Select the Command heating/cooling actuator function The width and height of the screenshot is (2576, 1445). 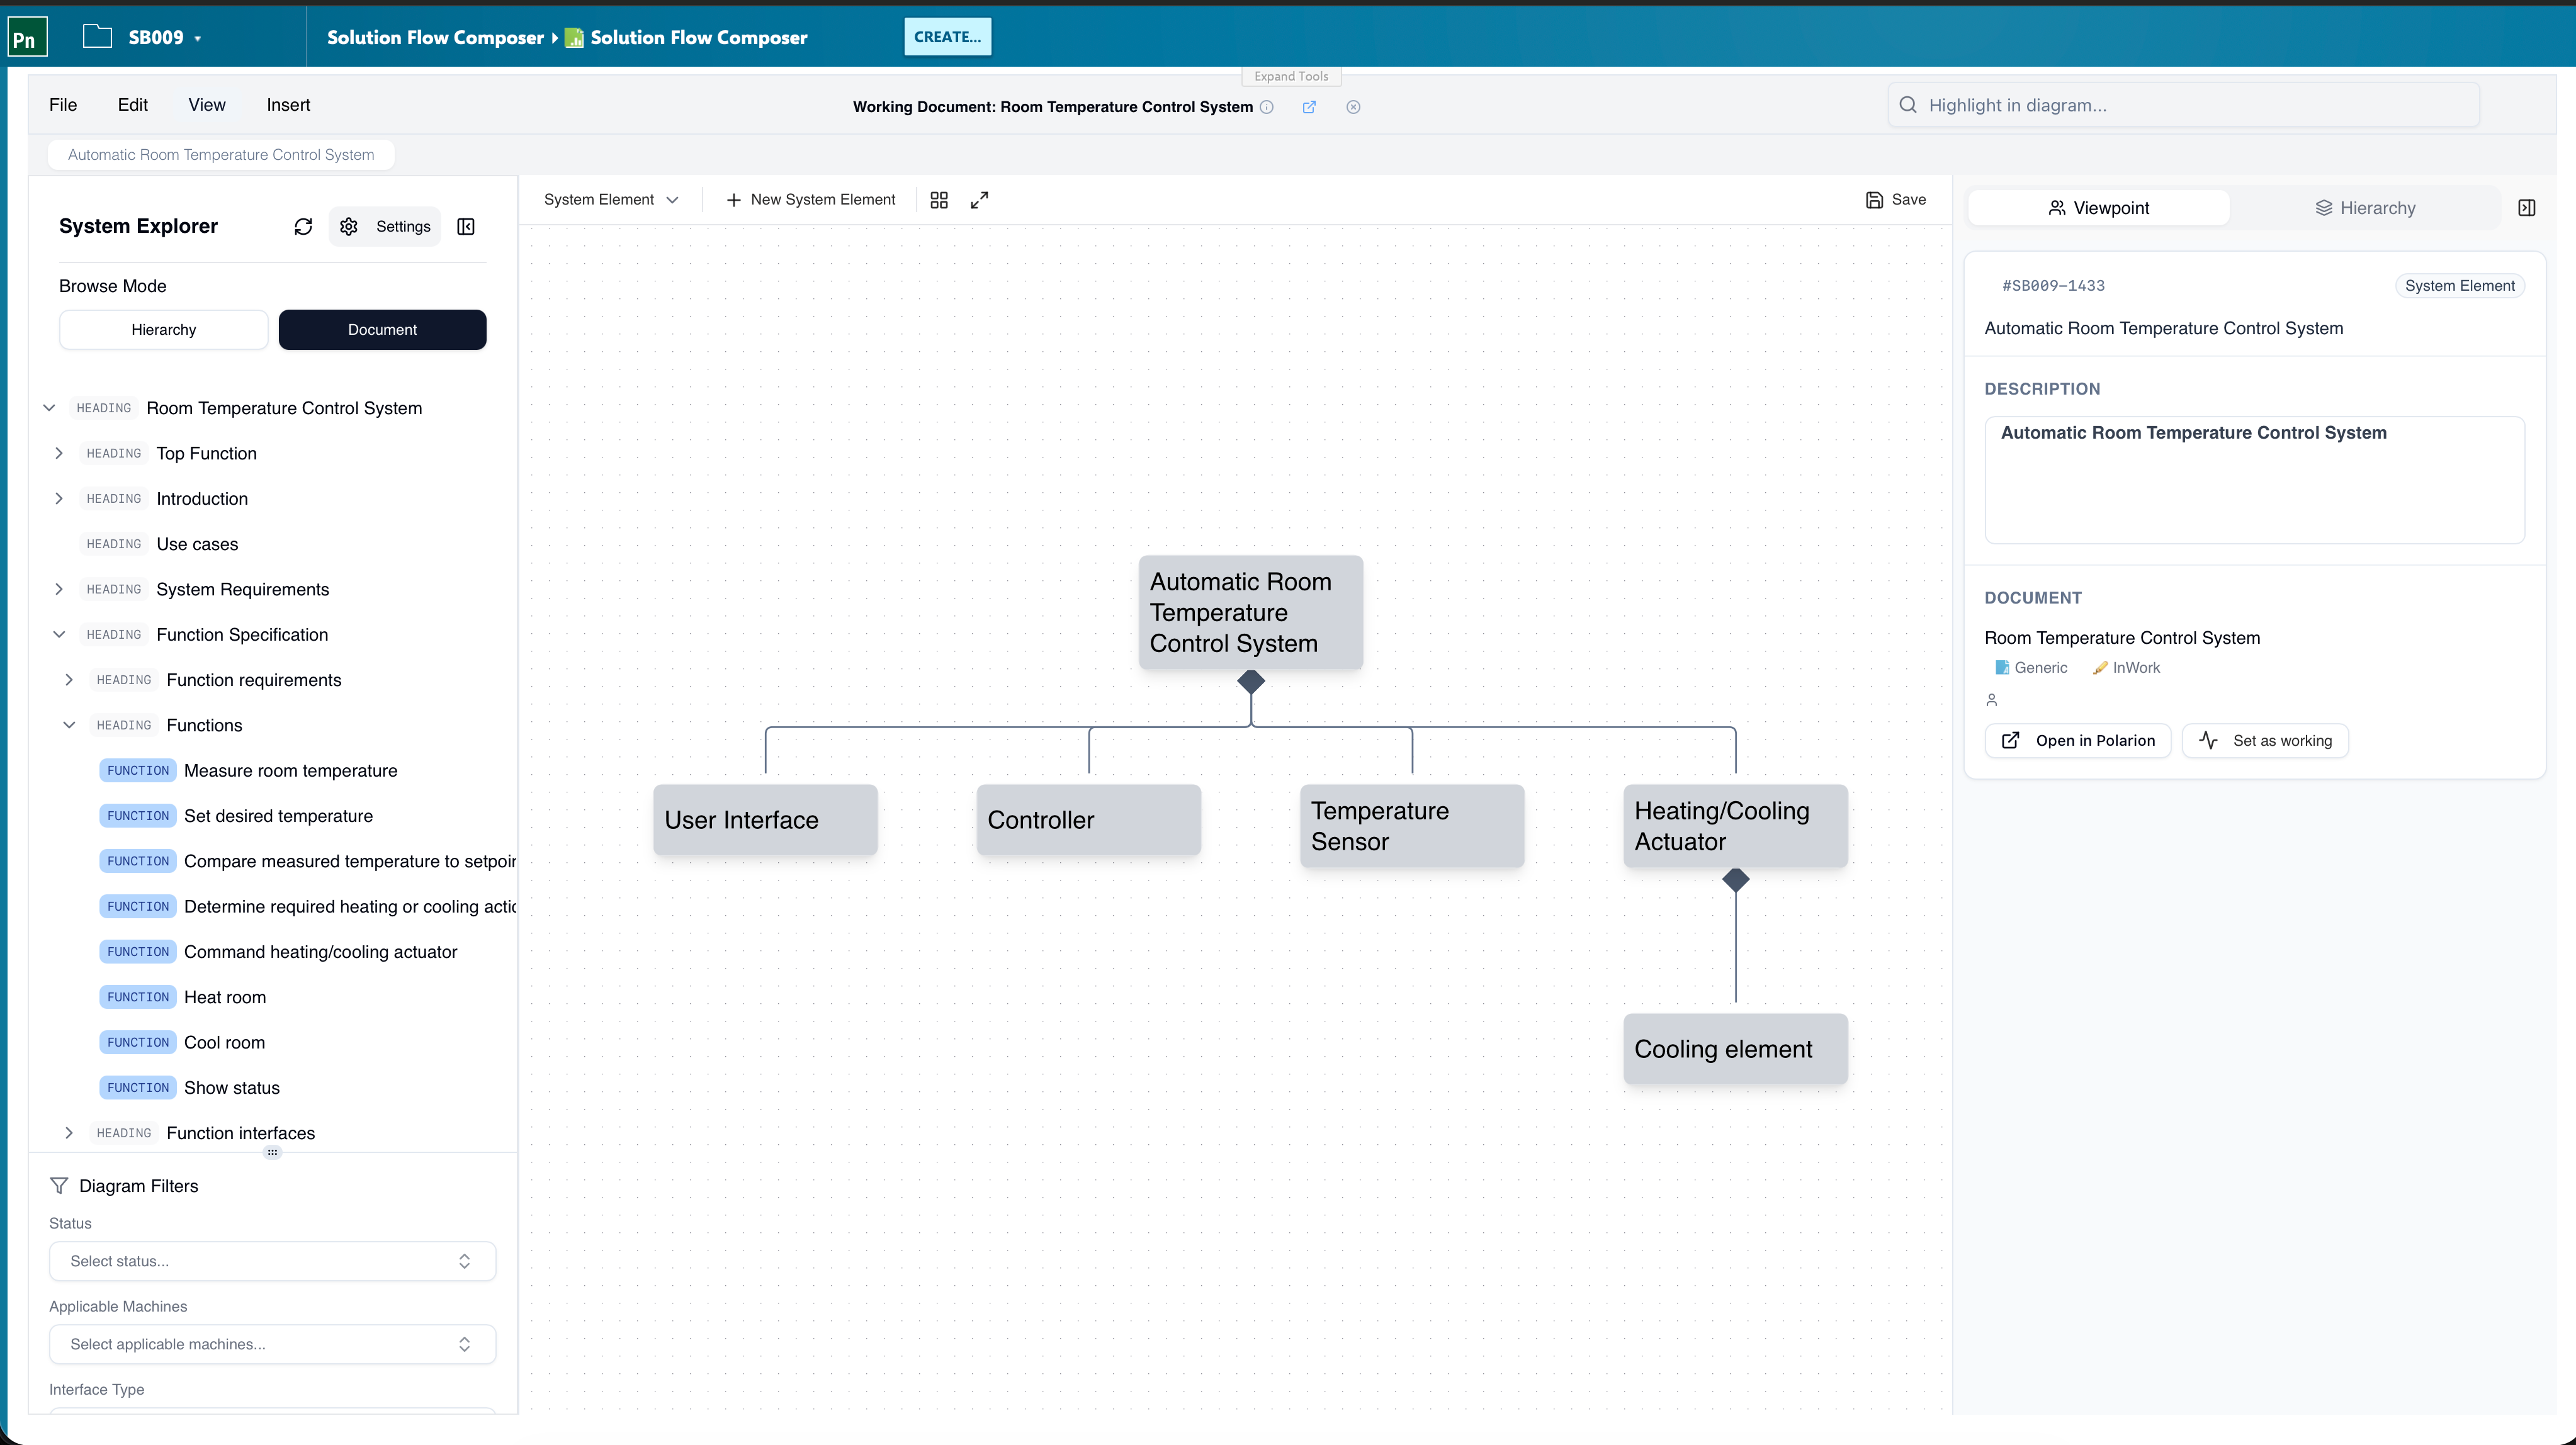[x=320, y=952]
